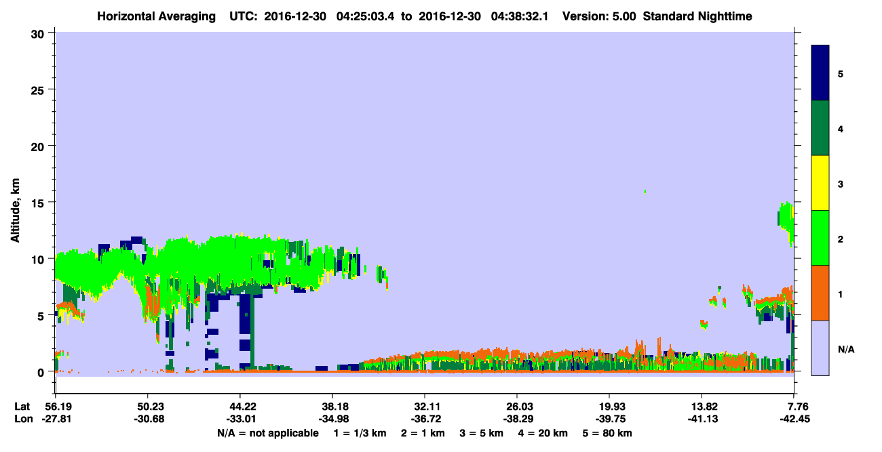Click the longitude value -36.72
The height and width of the screenshot is (452, 882).
425,419
